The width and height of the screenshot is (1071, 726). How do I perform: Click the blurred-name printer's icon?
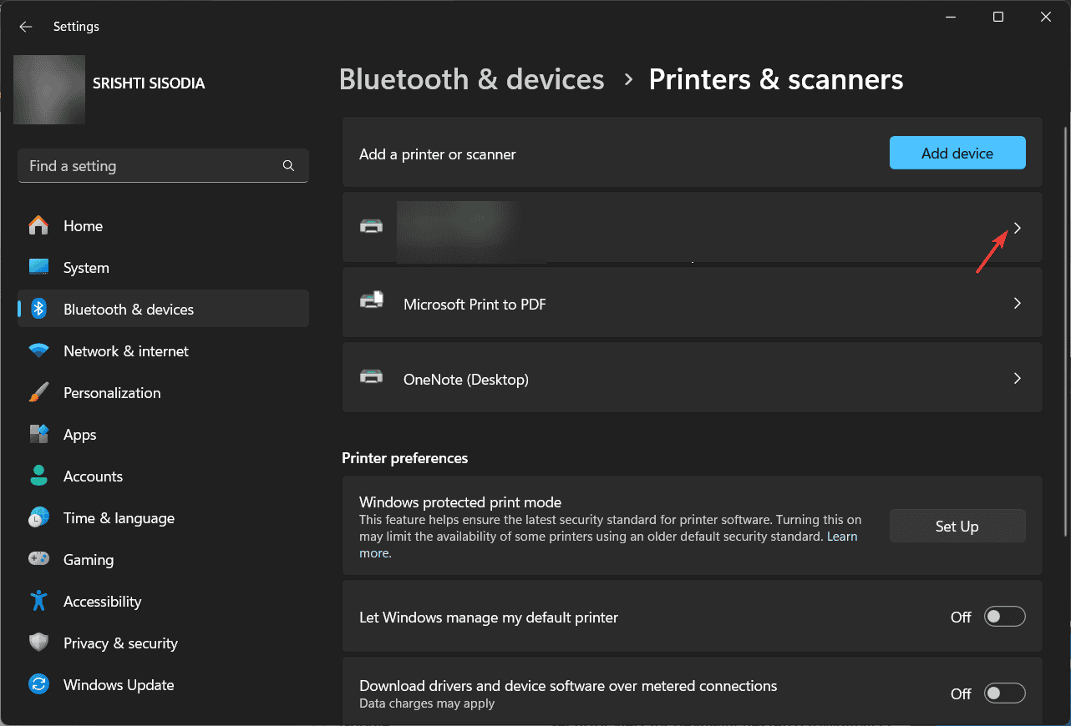click(x=372, y=226)
